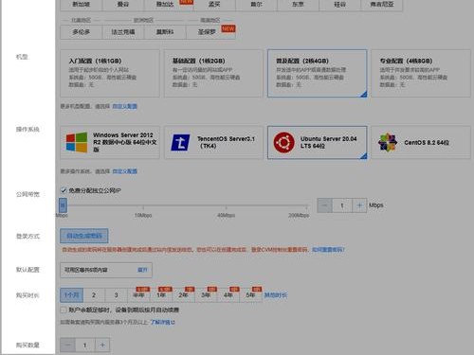Open 自定义配置 link under operating systems
The width and height of the screenshot is (474, 355).
click(x=125, y=171)
